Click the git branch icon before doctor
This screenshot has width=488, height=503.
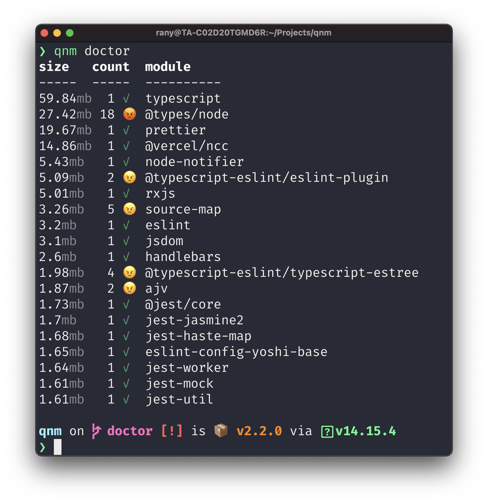tap(96, 431)
